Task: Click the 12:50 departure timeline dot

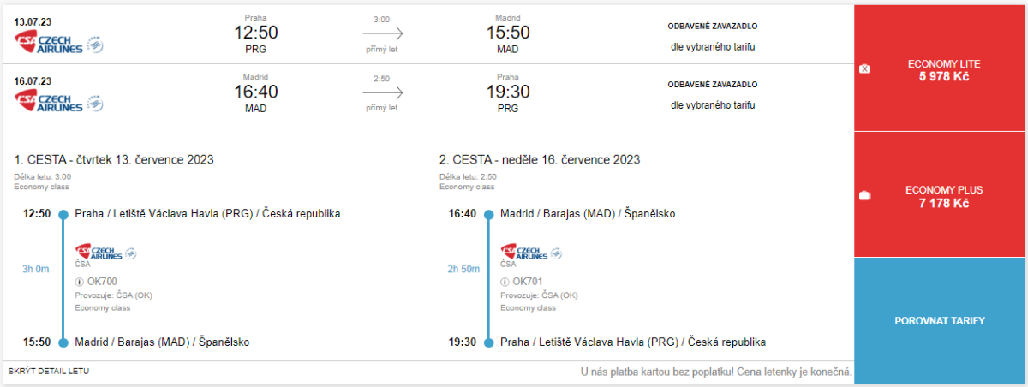Action: coord(63,214)
